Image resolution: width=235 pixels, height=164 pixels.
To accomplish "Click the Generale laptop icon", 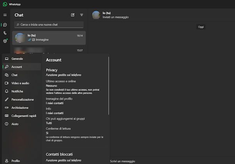I will 7,59.
